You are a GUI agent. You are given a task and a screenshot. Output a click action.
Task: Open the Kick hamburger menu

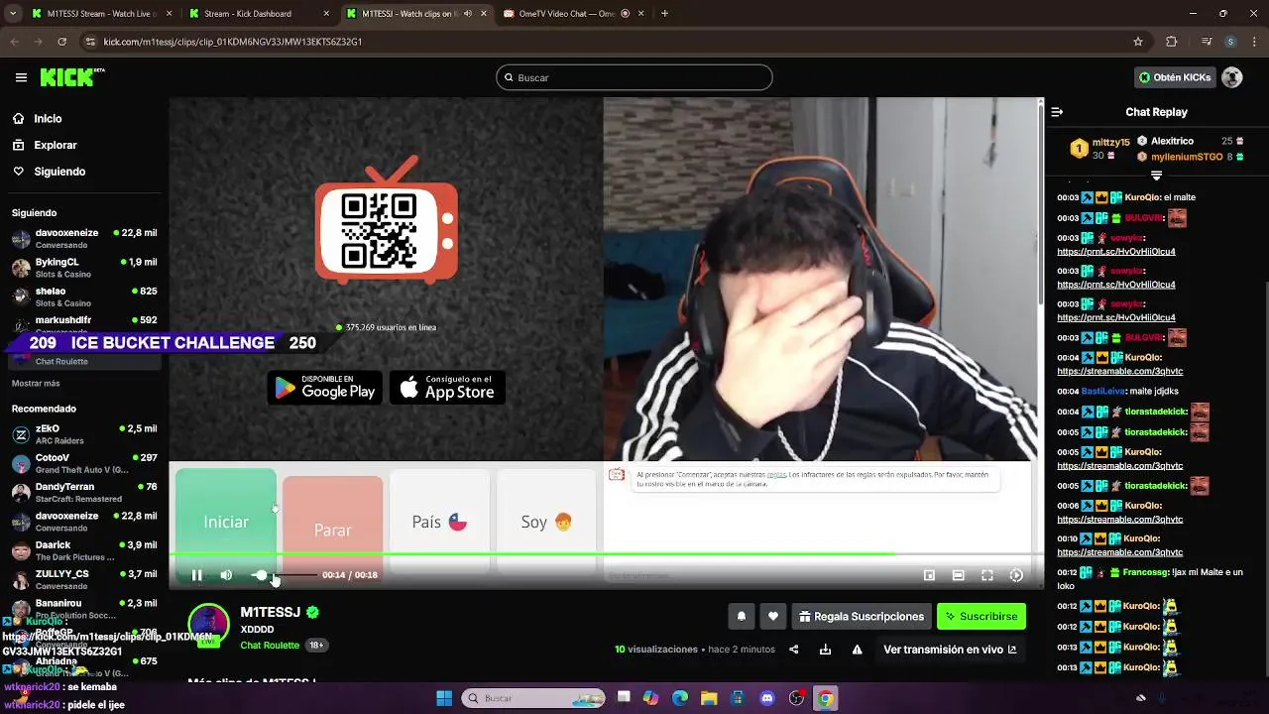pyautogui.click(x=21, y=77)
